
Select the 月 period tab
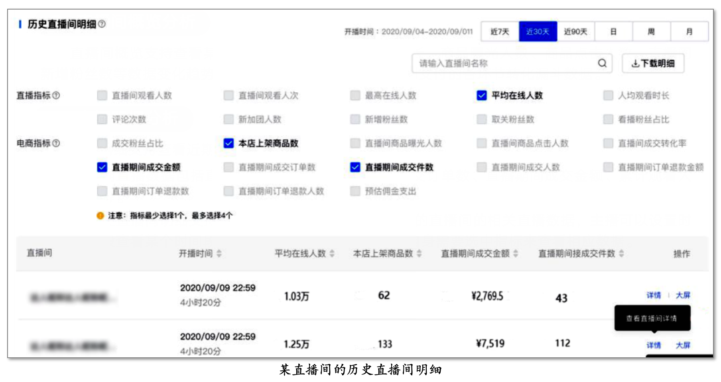(689, 31)
